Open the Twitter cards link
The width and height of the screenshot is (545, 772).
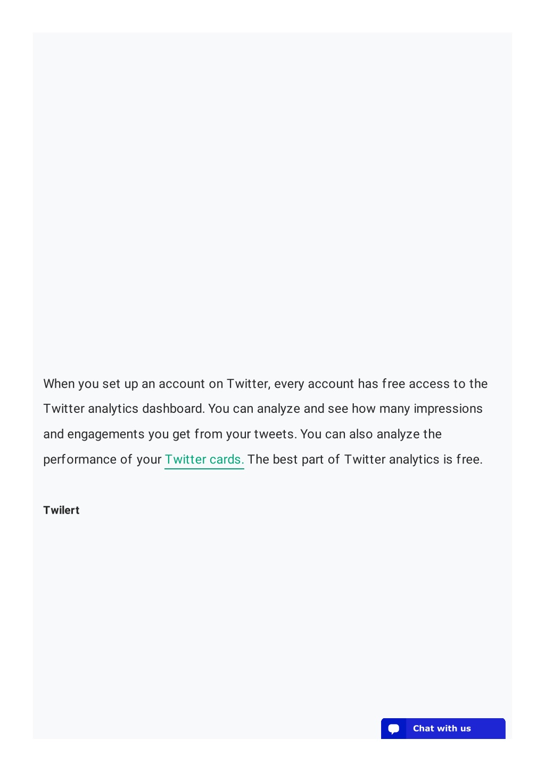point(204,459)
